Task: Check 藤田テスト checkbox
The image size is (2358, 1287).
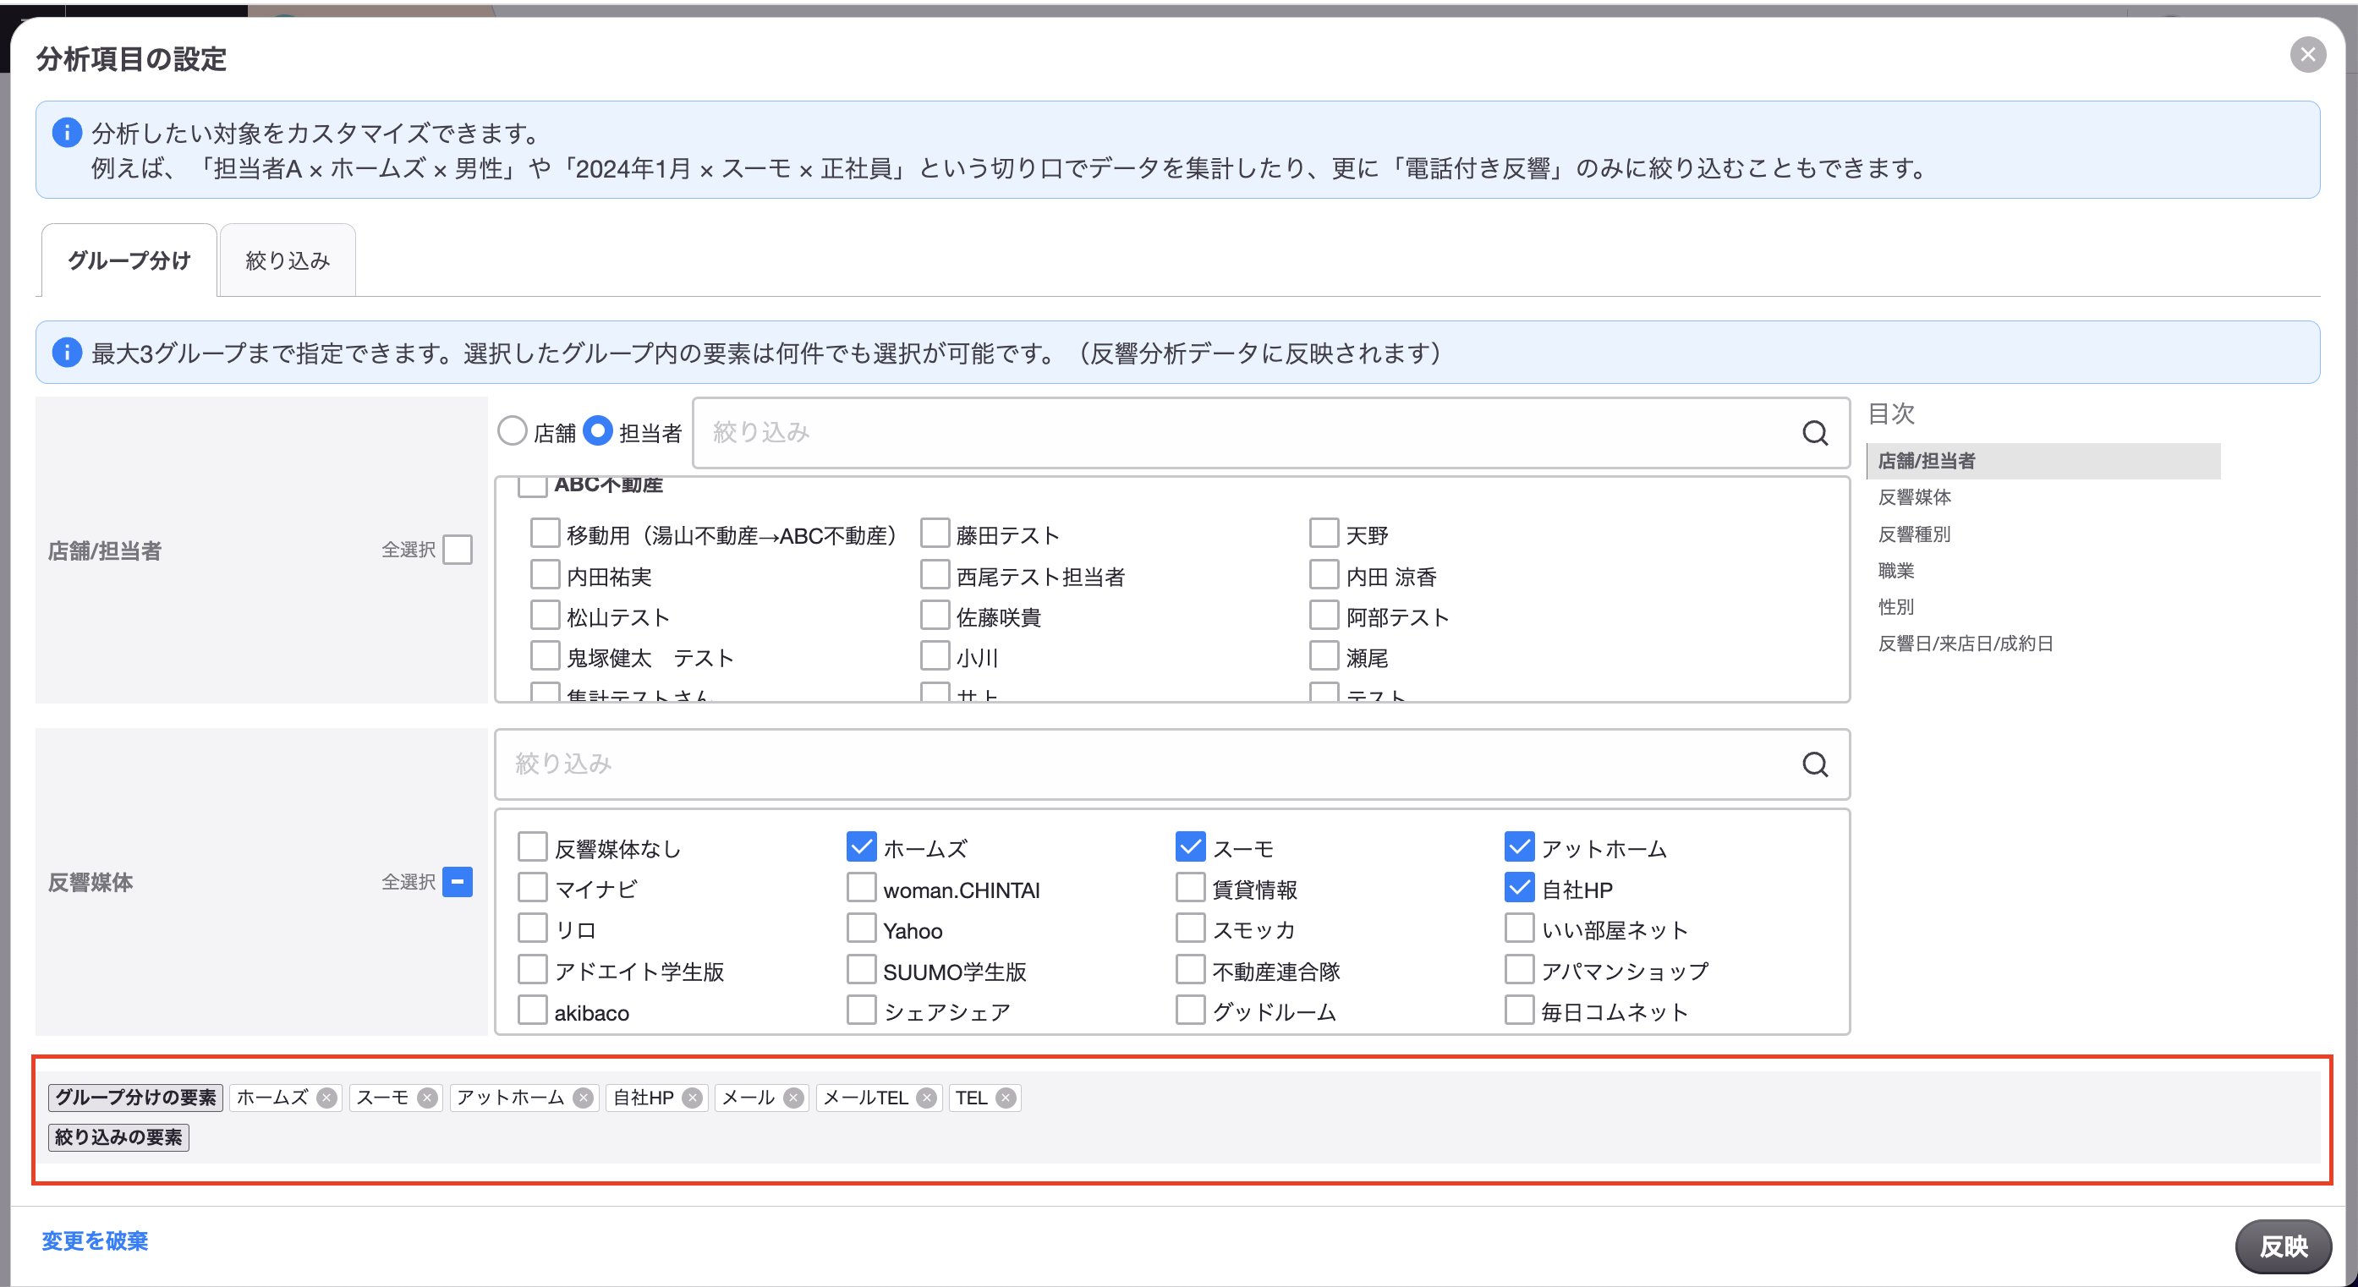Action: point(935,534)
